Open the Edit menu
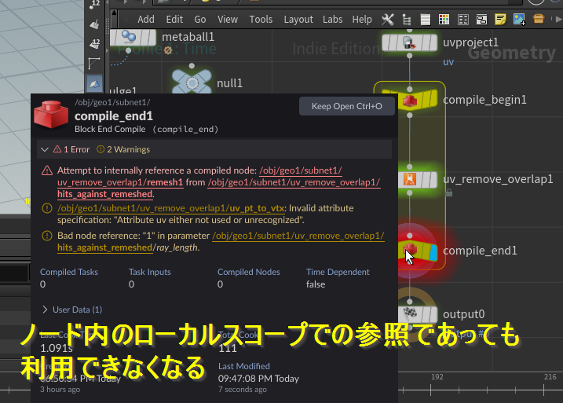Viewport: 563px width, 403px height. [174, 20]
